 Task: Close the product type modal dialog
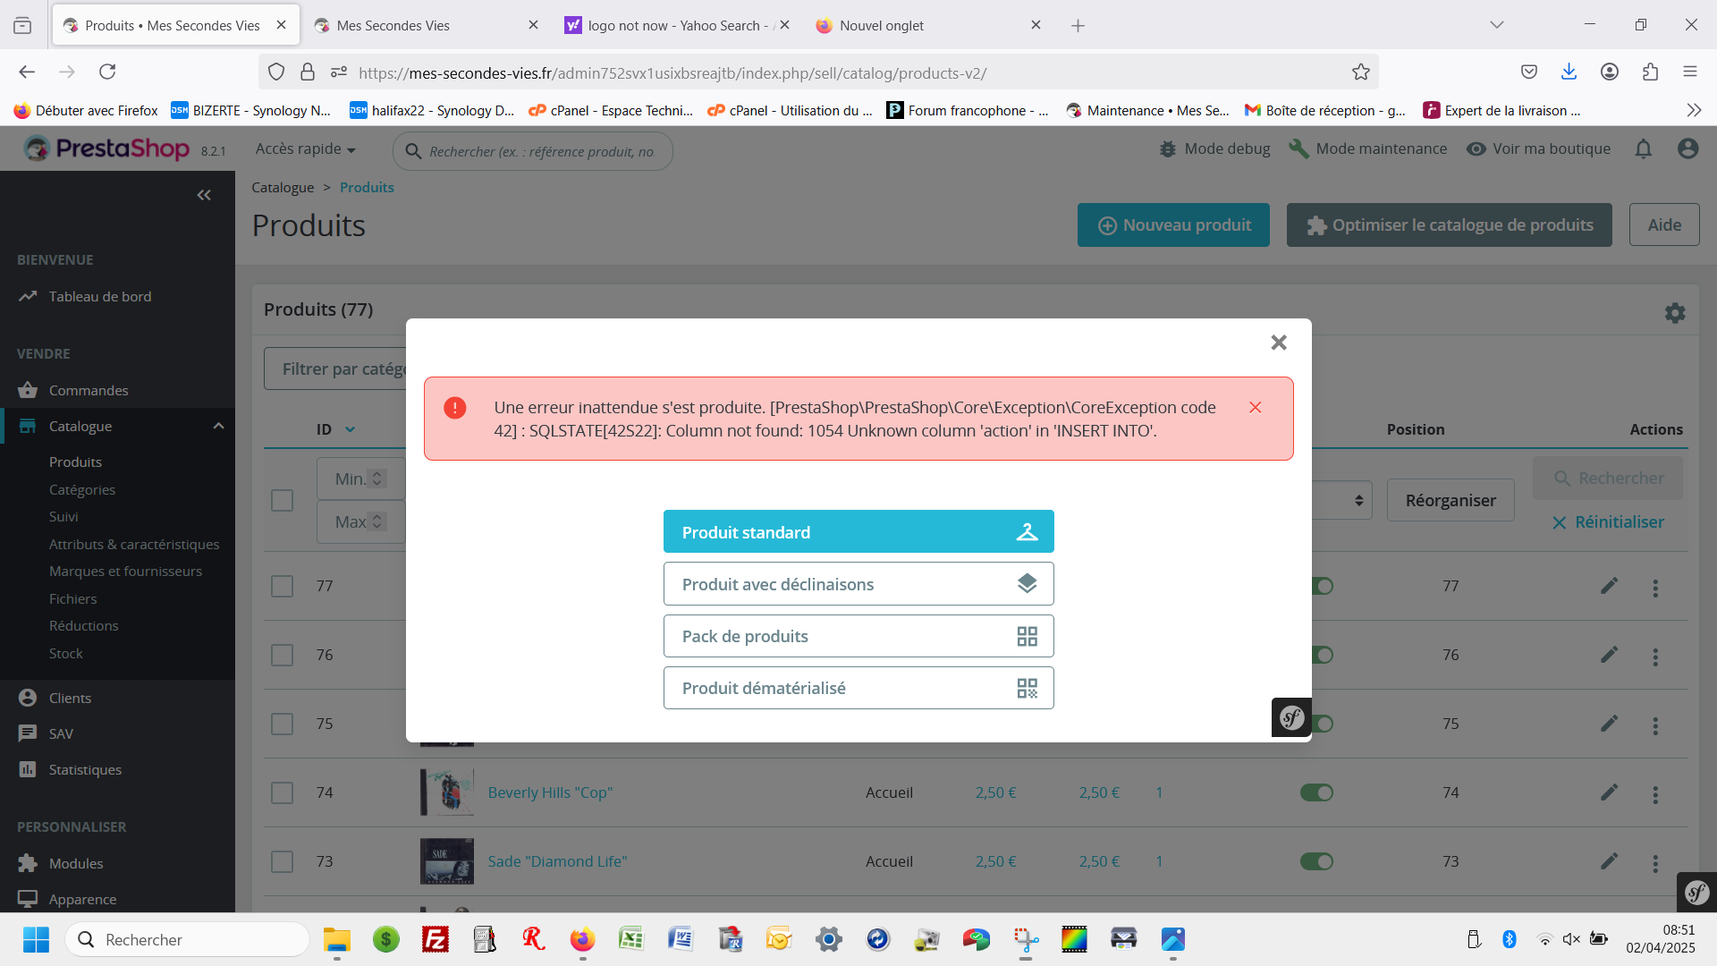(x=1278, y=343)
